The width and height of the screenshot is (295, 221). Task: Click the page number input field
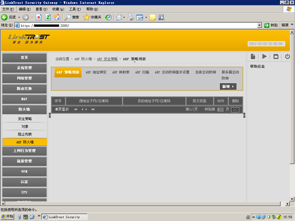coord(220,110)
